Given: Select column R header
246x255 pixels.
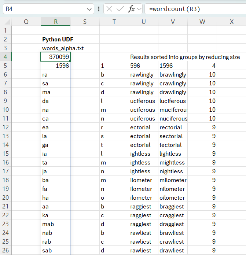Looking at the screenshot, I should pyautogui.click(x=56, y=22).
